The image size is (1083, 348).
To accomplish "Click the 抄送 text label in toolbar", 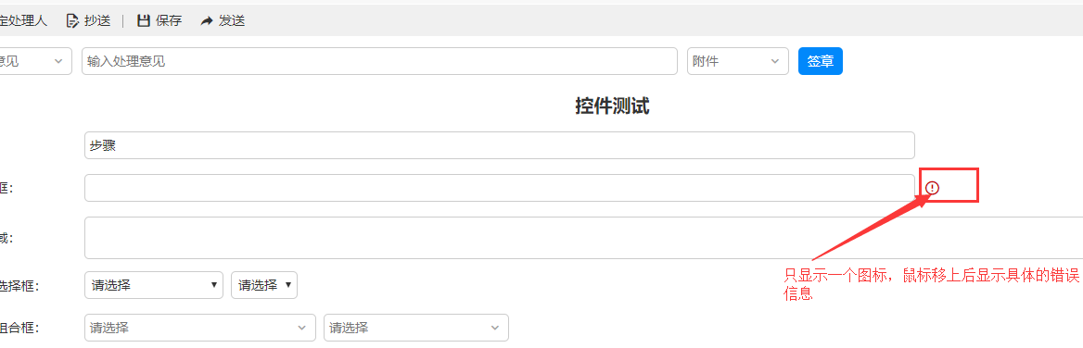I will pyautogui.click(x=97, y=20).
